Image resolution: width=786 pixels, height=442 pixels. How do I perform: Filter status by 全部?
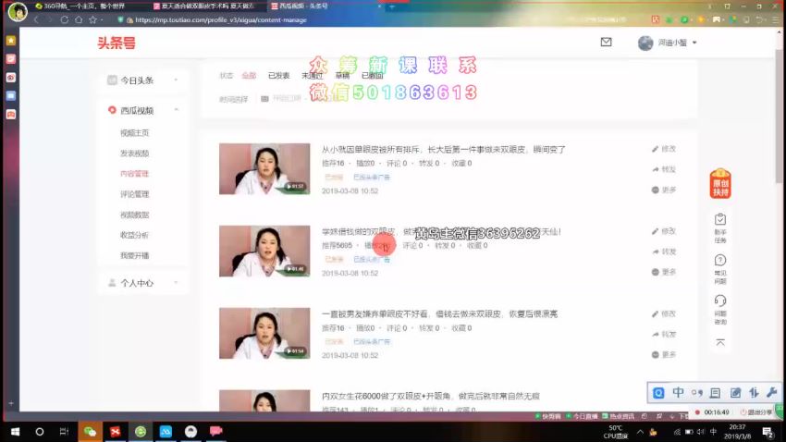coord(249,76)
